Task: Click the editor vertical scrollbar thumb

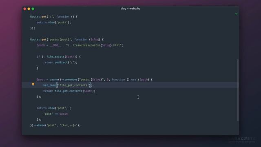Action: 238,90
